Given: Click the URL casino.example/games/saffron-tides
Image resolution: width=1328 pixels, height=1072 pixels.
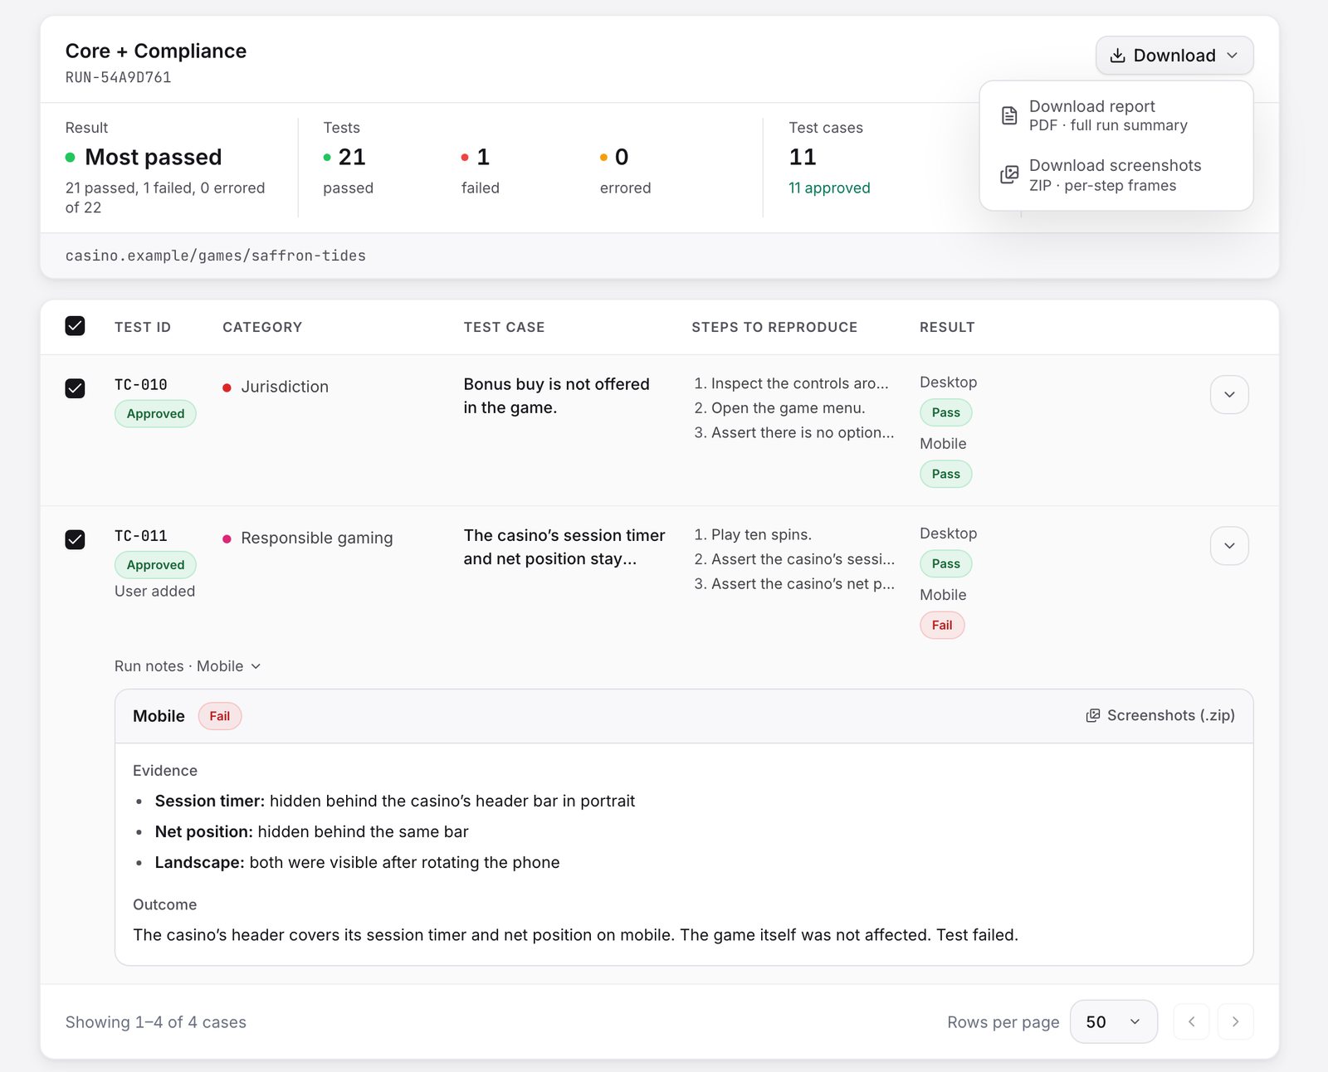Looking at the screenshot, I should (x=216, y=256).
